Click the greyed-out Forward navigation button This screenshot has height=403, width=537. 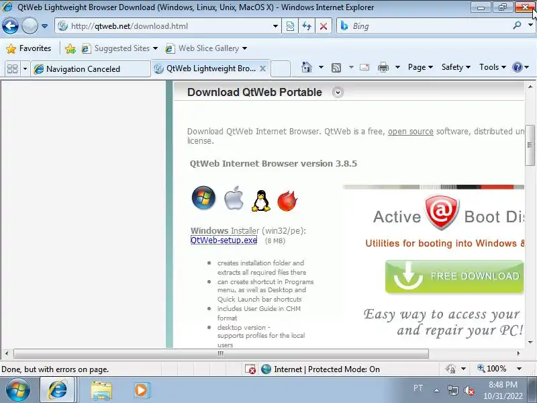tap(30, 26)
